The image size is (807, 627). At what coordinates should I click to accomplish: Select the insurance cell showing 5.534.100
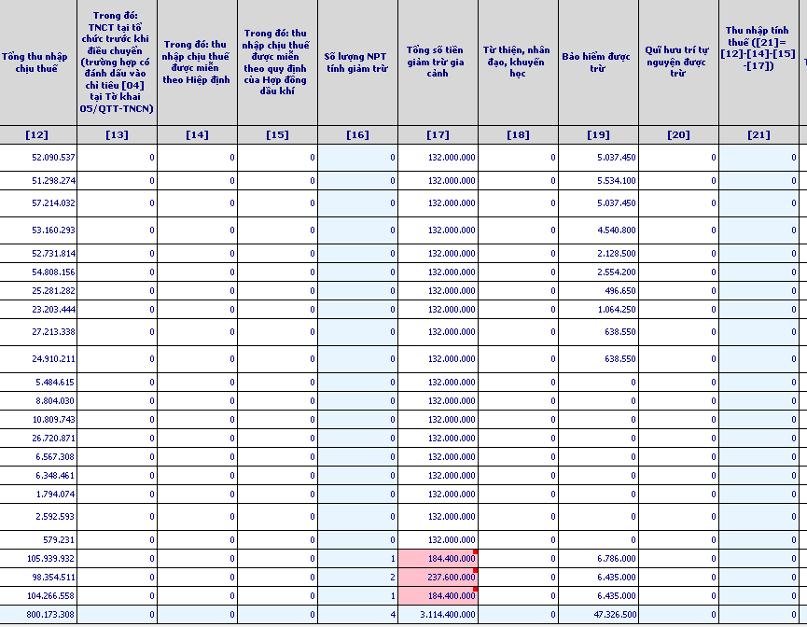598,180
